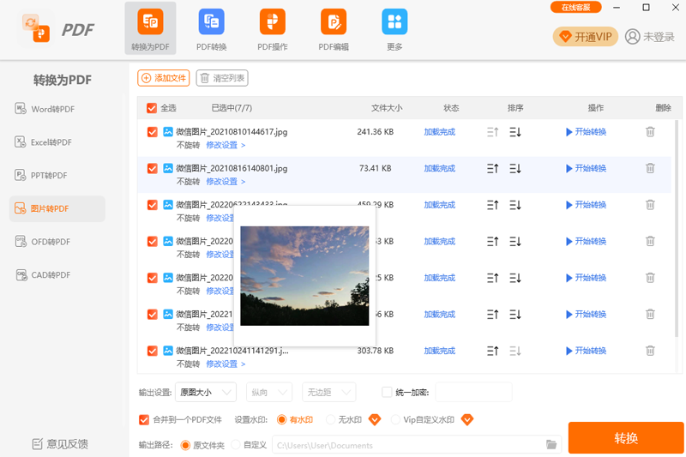Open the output folder browse icon
Image resolution: width=686 pixels, height=457 pixels.
click(551, 445)
